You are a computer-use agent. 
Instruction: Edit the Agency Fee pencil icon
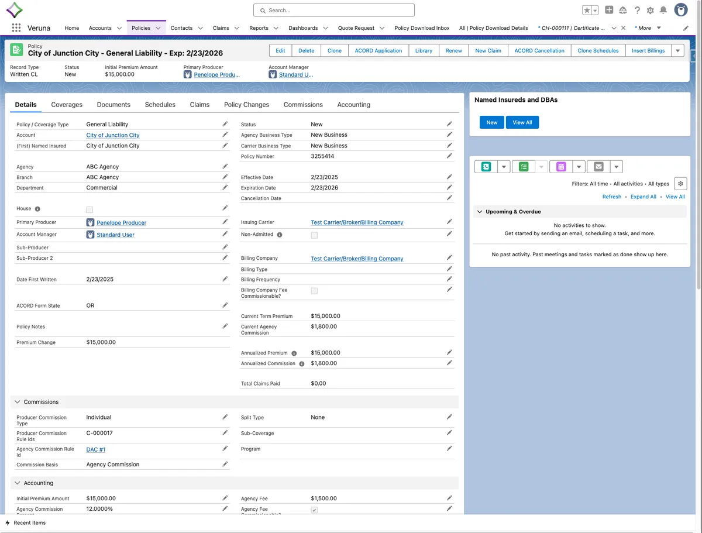(449, 498)
